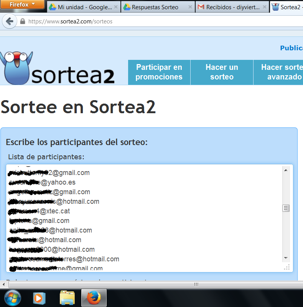Screen dimensions: 303x307
Task: Open the Windows Start button
Action: (13, 298)
